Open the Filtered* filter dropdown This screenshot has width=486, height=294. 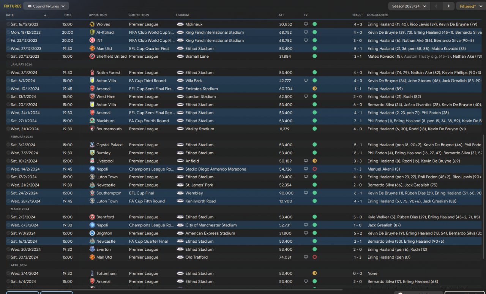click(470, 6)
